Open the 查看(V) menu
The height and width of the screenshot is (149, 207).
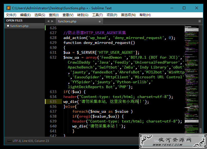(68, 15)
